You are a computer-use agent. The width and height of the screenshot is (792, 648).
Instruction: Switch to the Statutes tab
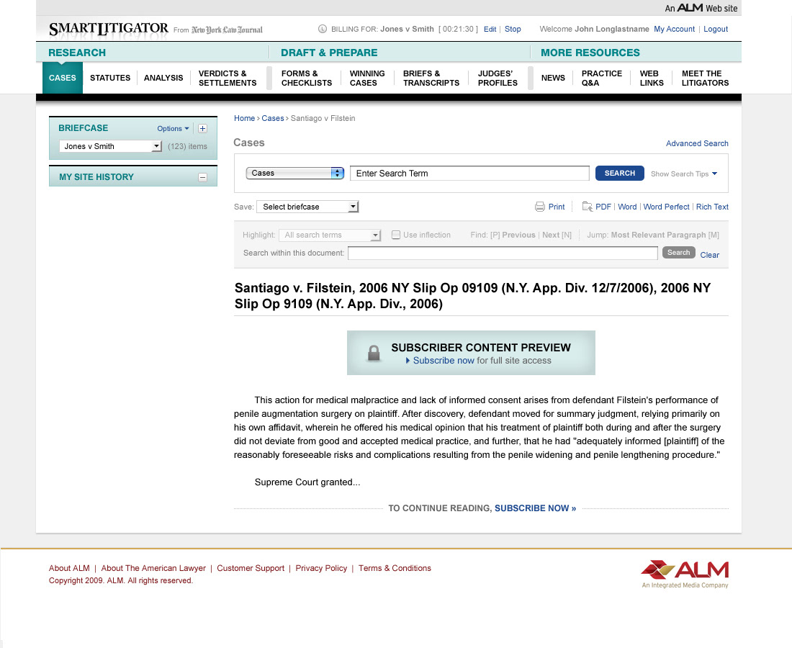coord(110,78)
